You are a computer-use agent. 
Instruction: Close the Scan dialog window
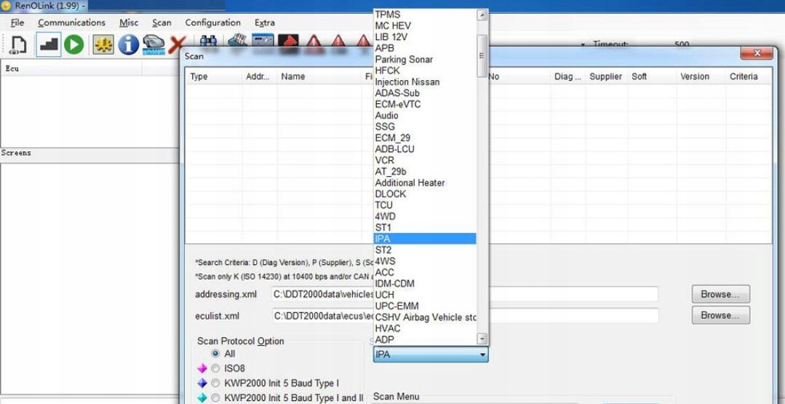click(x=757, y=53)
